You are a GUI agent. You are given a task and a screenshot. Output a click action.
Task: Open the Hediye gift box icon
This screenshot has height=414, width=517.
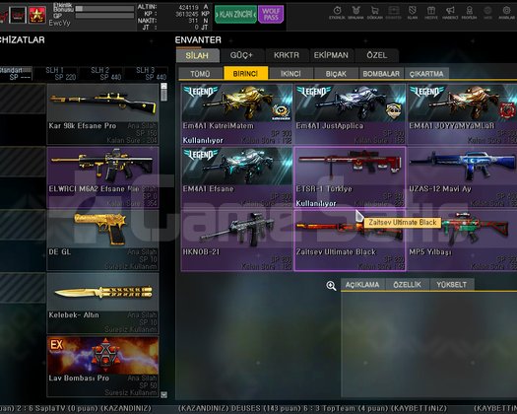431,13
